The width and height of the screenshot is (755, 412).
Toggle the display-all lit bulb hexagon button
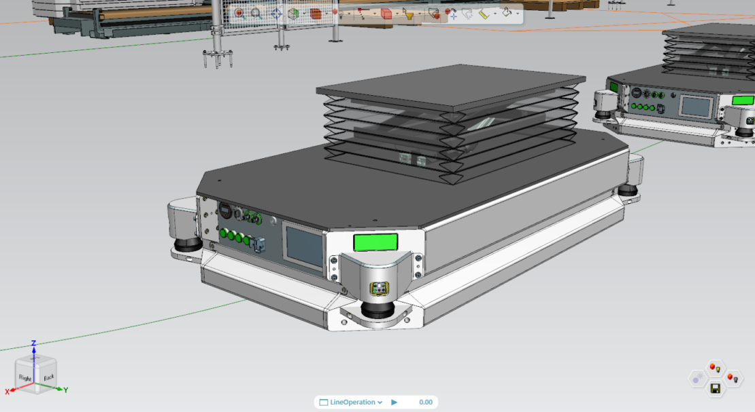714,368
